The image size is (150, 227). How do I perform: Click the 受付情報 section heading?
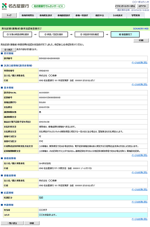[x=8, y=53]
